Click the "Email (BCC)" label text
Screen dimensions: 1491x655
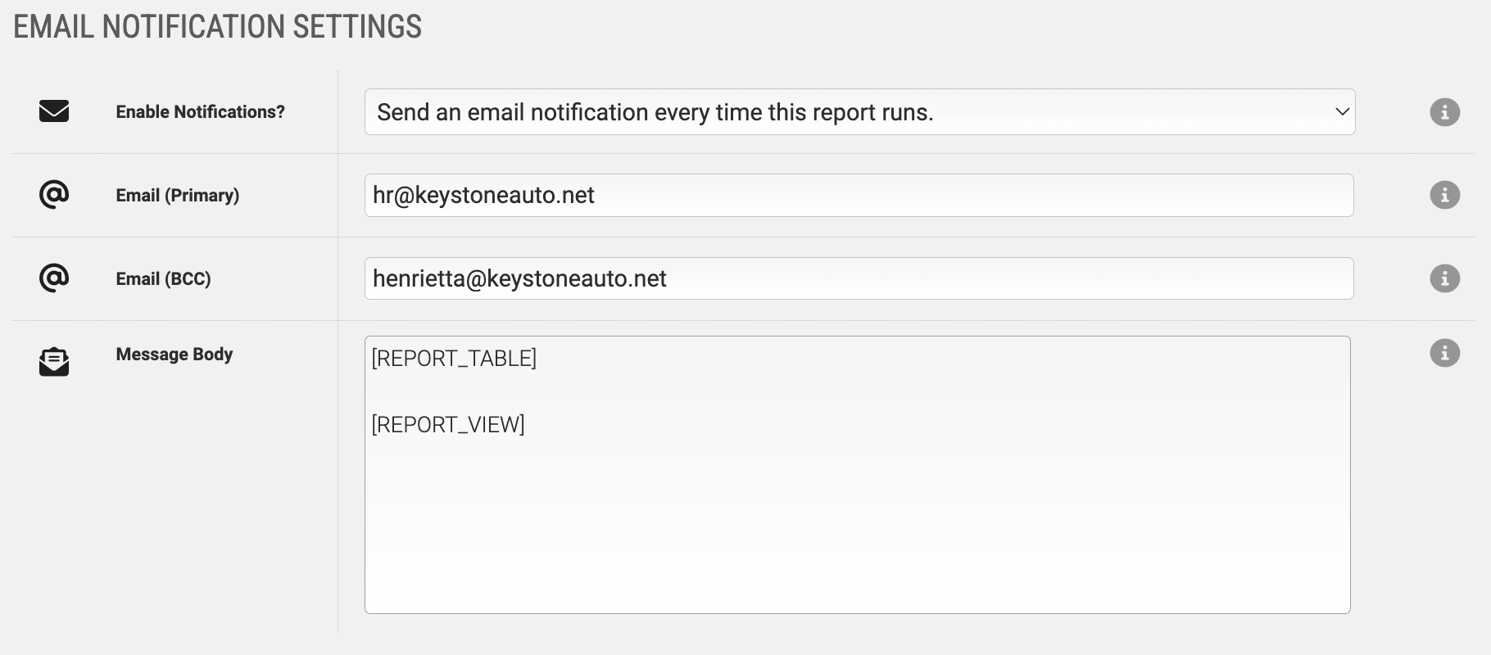(x=163, y=279)
